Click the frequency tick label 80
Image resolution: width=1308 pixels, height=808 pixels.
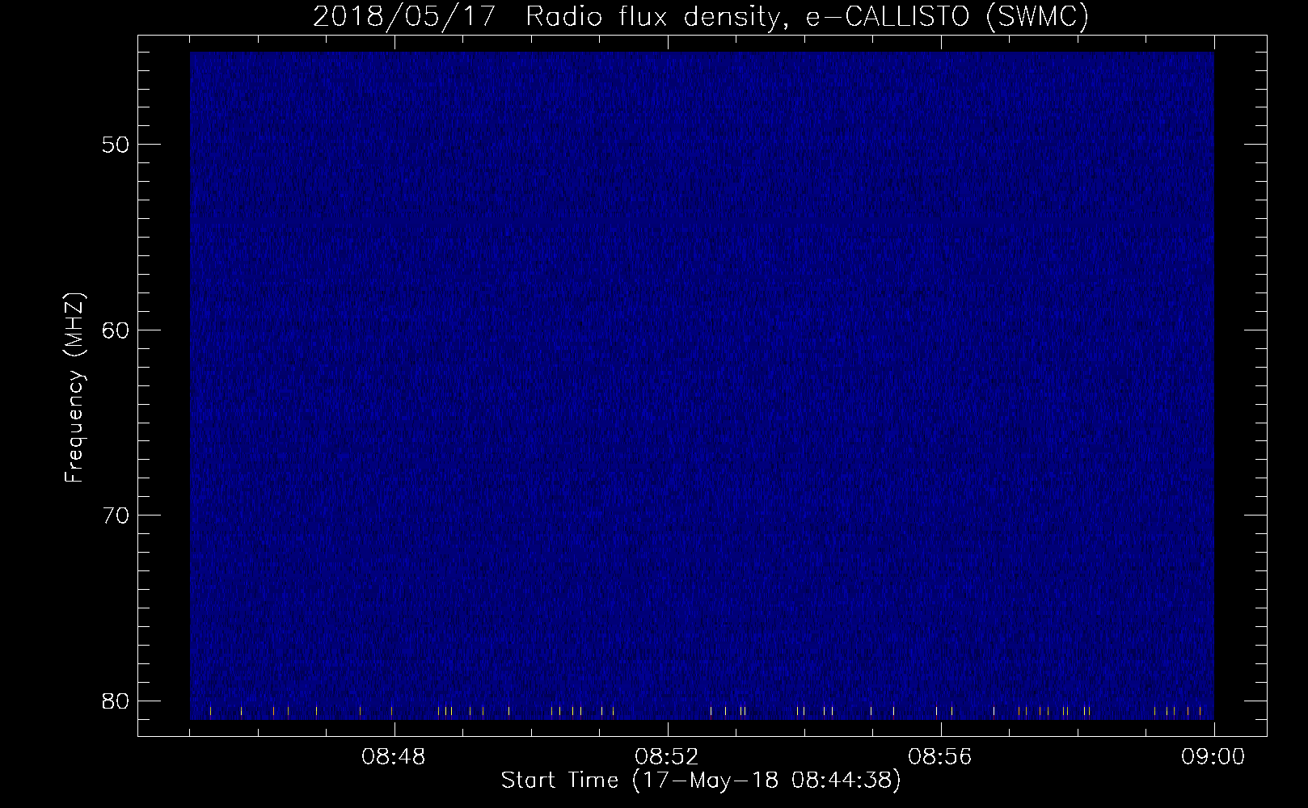pos(116,701)
